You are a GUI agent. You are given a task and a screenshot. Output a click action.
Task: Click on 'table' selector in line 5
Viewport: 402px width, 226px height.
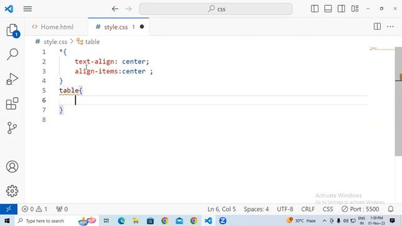[69, 90]
